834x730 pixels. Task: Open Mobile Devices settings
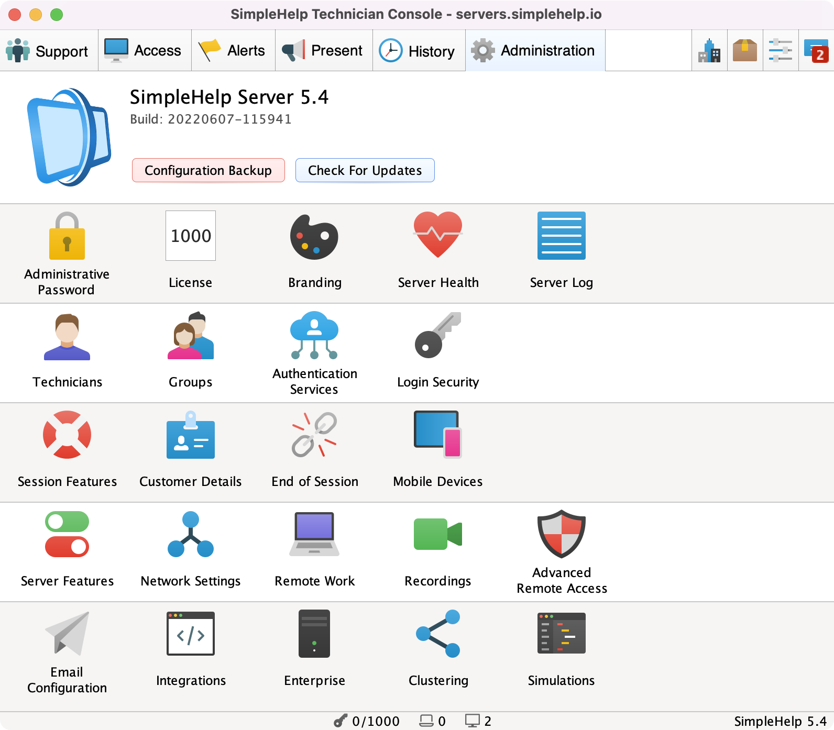click(x=438, y=449)
